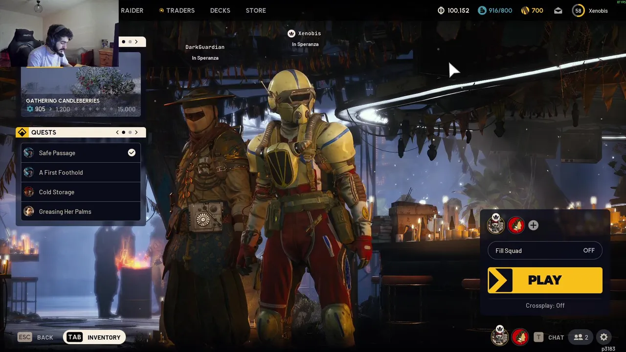Open the Xenobis profile name in top bar

598,10
